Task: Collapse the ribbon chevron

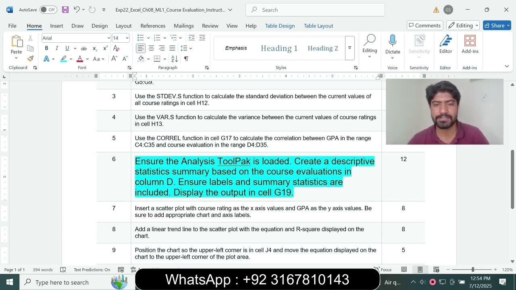Action: pyautogui.click(x=507, y=66)
